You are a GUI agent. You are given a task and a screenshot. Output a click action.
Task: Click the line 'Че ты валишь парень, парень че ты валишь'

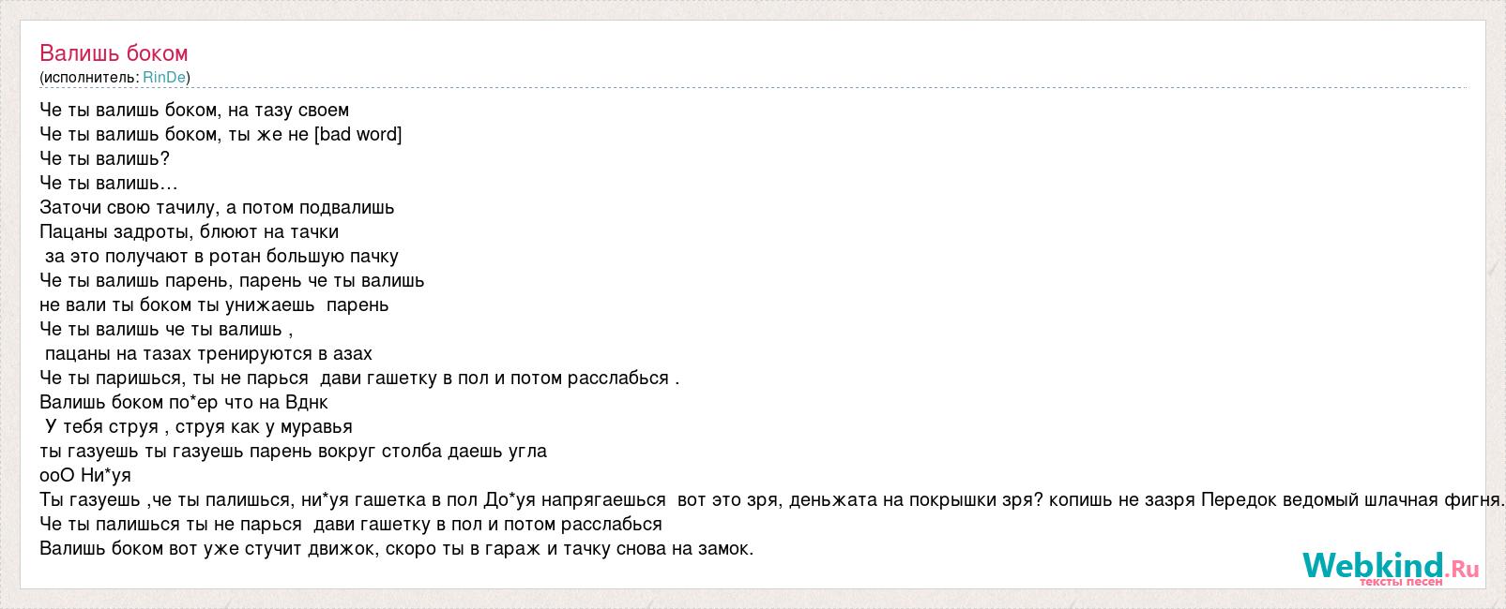(x=232, y=280)
